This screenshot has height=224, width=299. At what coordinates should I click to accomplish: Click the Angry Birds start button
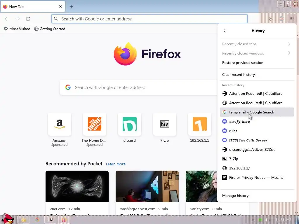pyautogui.click(x=9, y=219)
